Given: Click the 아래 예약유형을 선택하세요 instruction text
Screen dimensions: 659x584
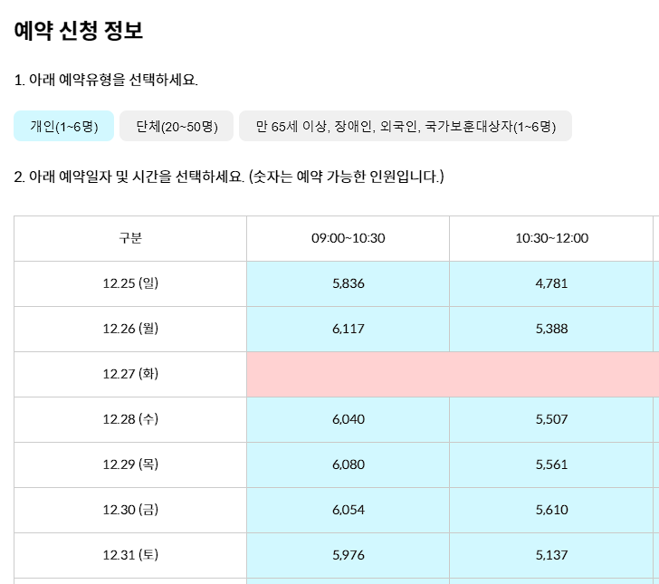Looking at the screenshot, I should [x=106, y=80].
